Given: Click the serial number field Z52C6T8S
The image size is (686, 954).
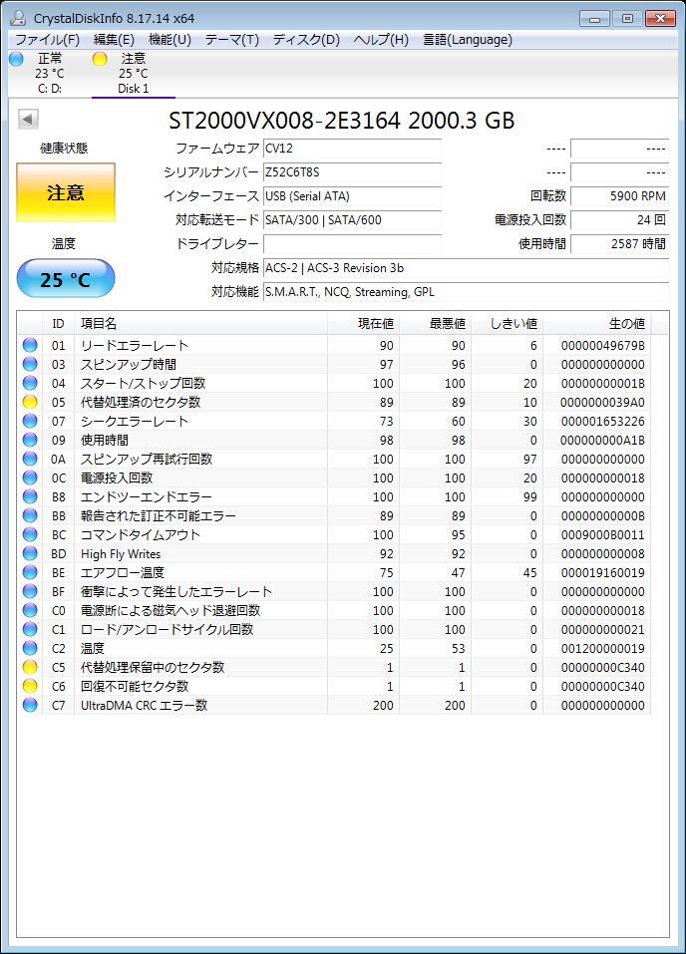Looking at the screenshot, I should pos(352,172).
